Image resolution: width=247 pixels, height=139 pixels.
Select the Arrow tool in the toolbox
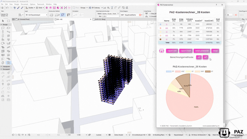(3, 21)
